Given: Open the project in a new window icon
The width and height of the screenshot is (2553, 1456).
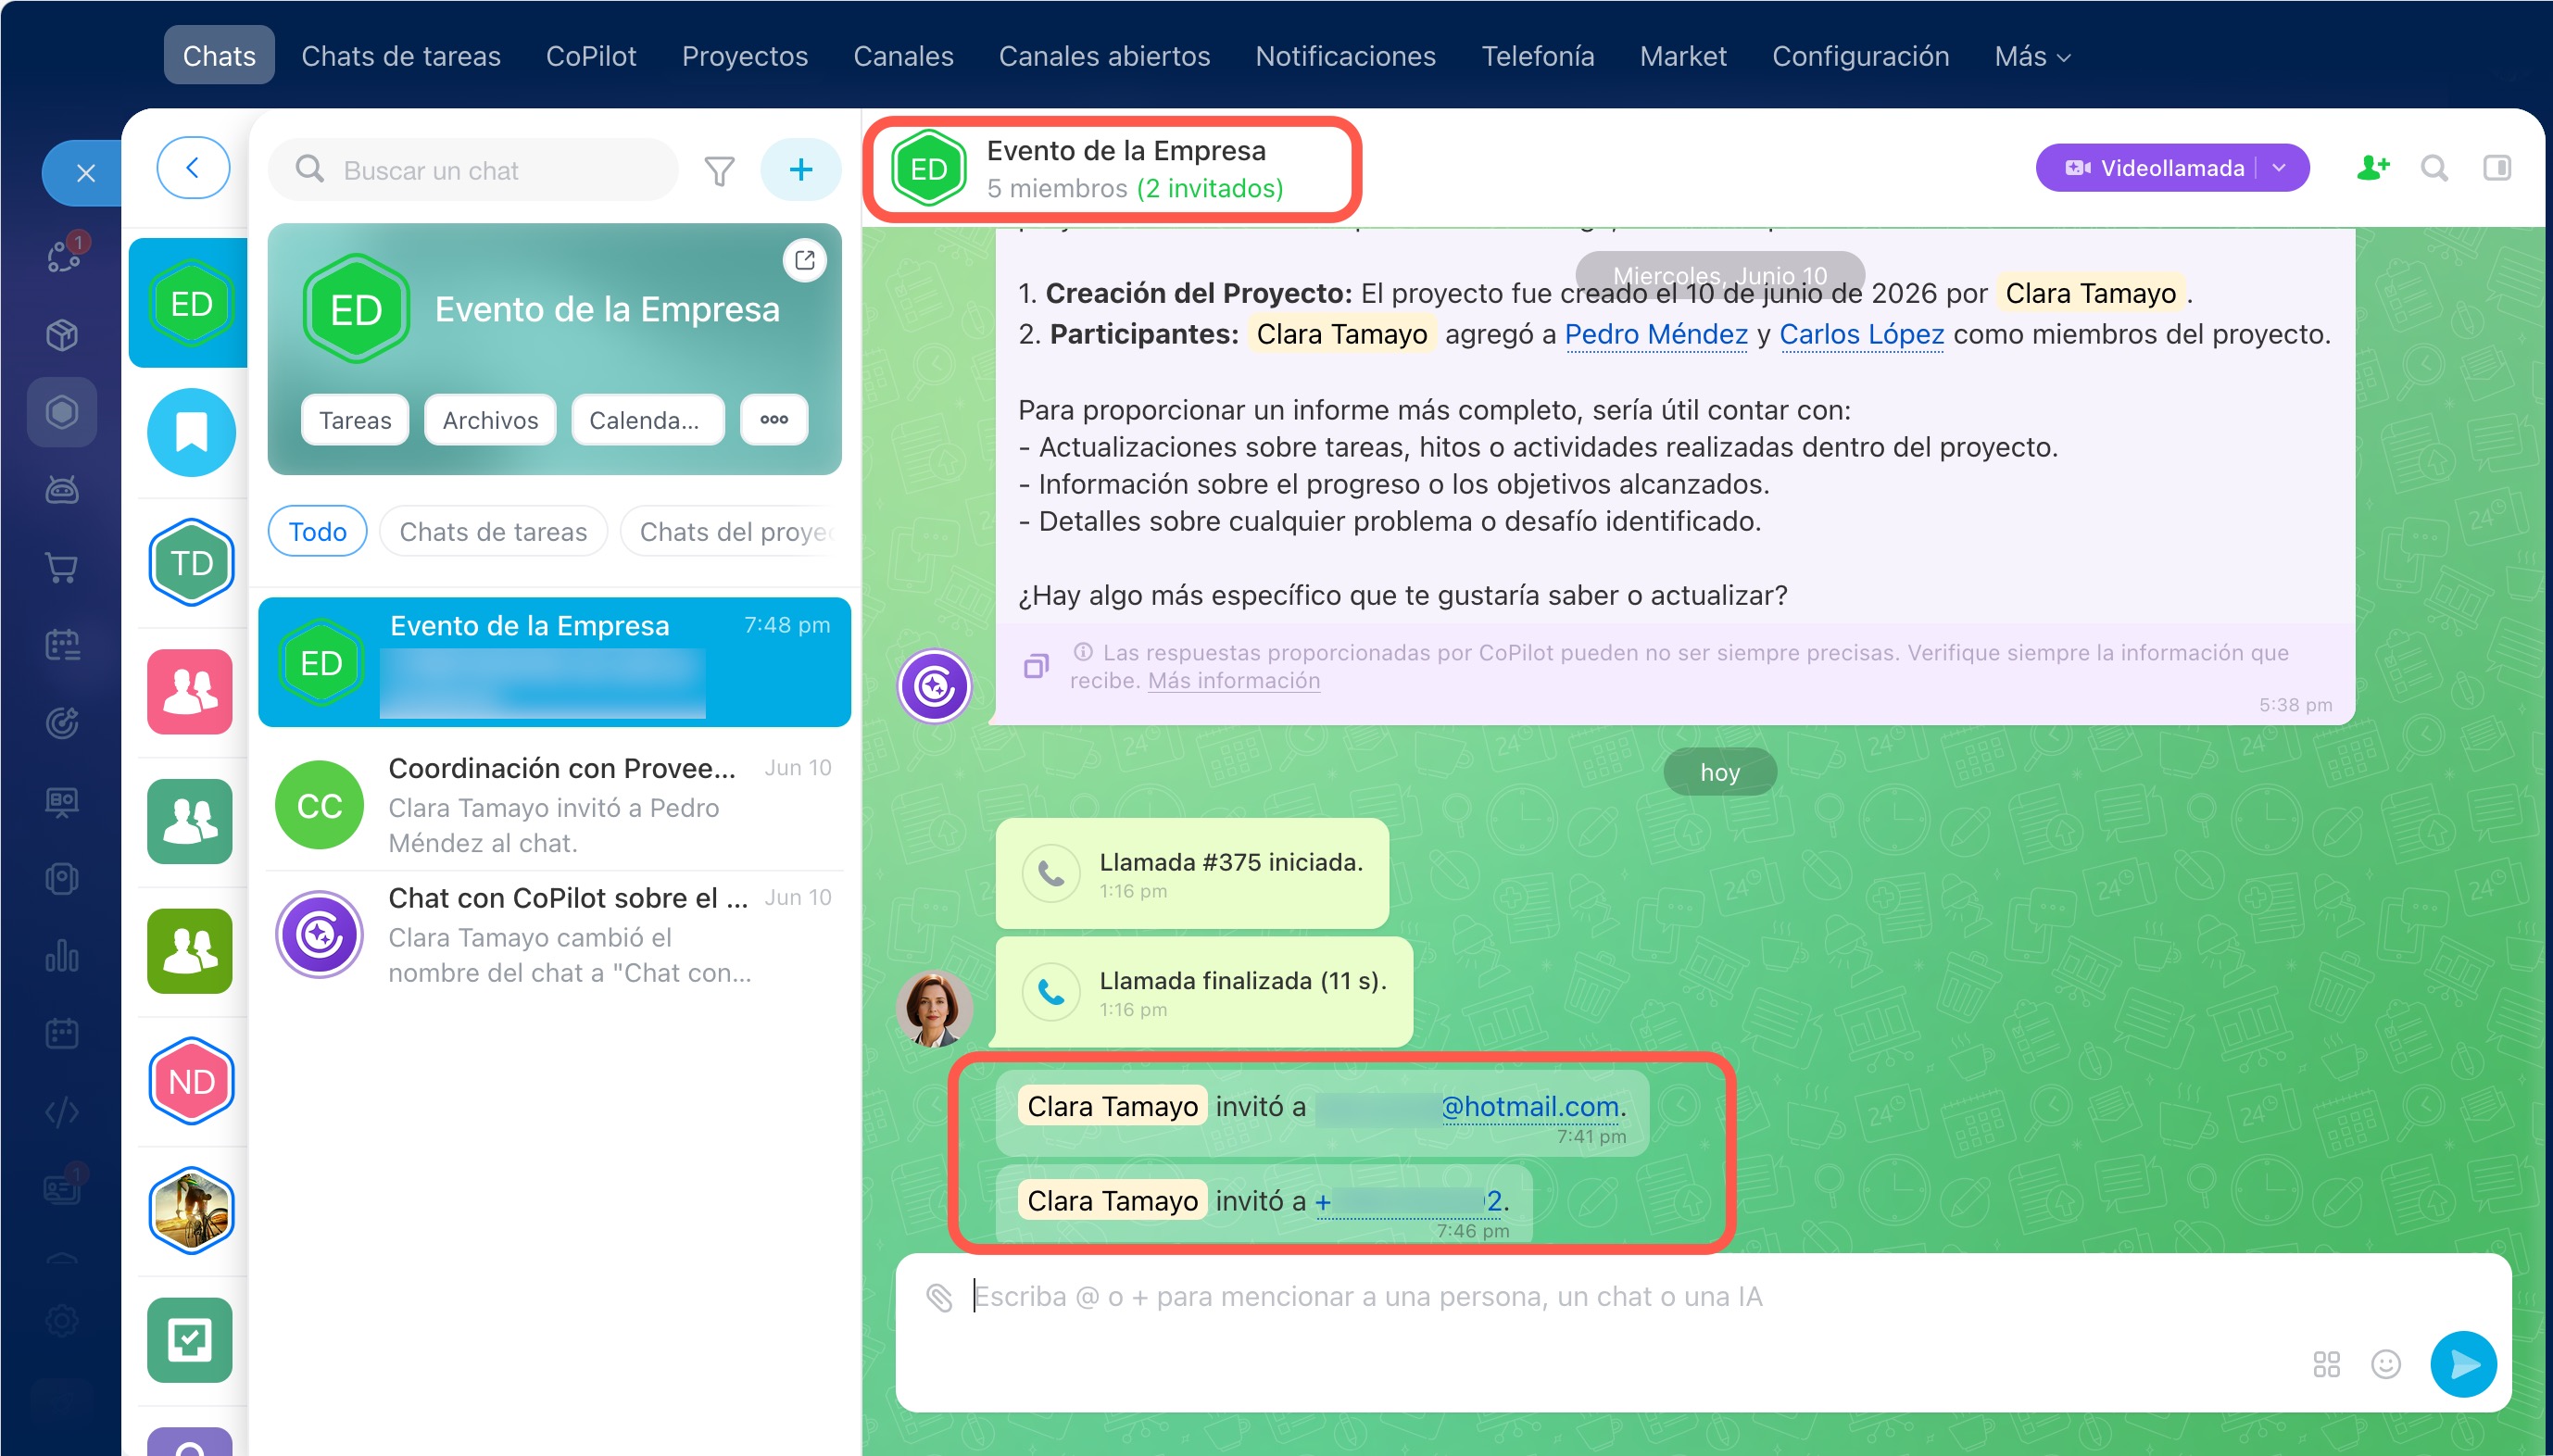Looking at the screenshot, I should tap(805, 261).
